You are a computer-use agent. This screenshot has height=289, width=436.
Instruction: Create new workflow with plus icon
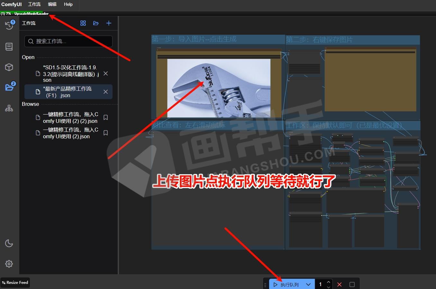tap(109, 23)
